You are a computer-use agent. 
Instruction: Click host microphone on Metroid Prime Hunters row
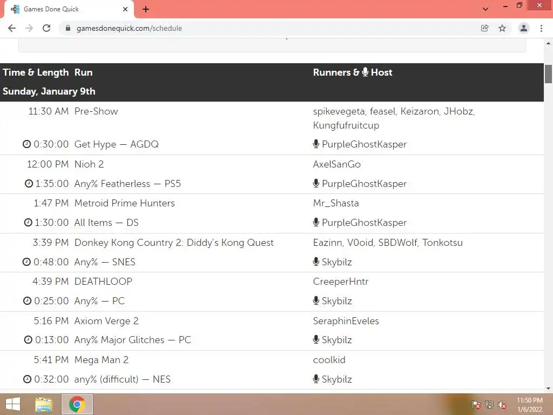click(316, 222)
